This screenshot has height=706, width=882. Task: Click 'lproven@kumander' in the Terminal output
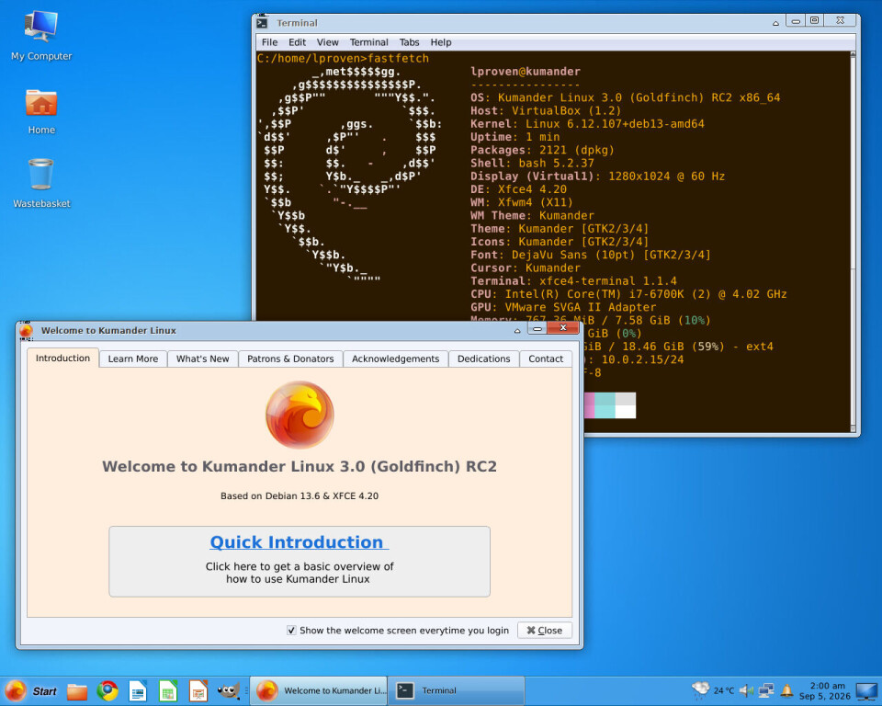pos(526,72)
